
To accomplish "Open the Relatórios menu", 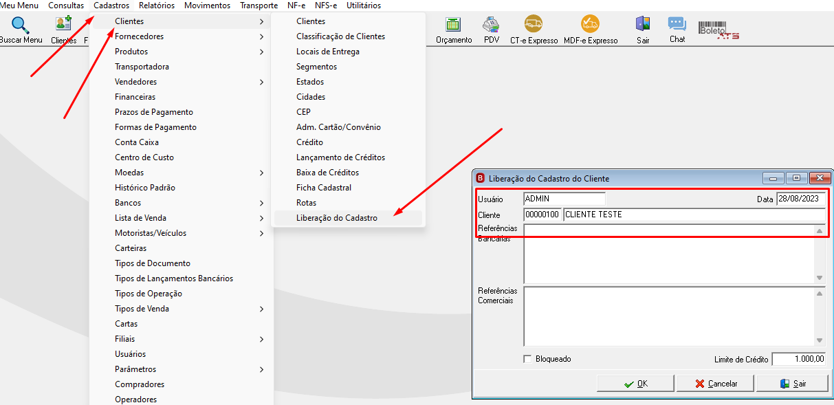I will [x=157, y=6].
